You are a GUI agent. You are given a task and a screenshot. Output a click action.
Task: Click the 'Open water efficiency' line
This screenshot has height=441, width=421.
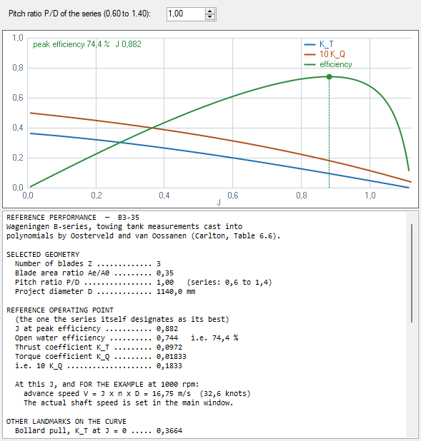127,338
